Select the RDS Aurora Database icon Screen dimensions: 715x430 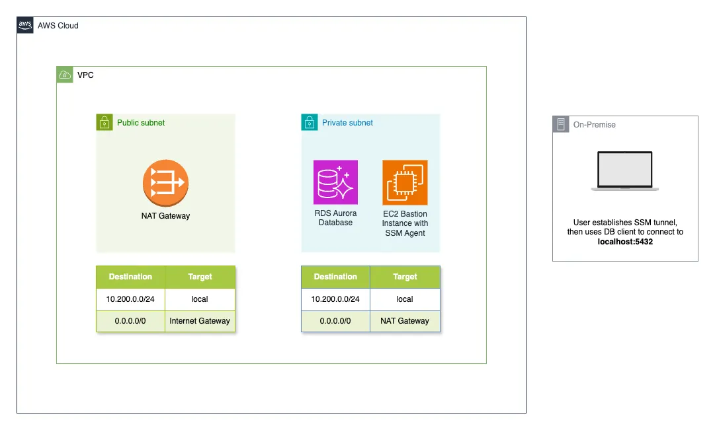coord(335,182)
